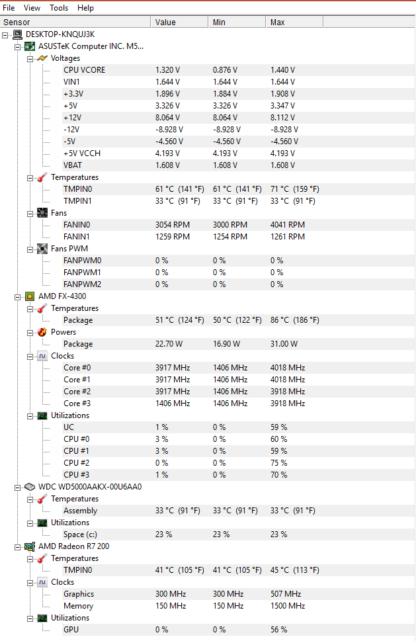Click the Powers flame icon
The width and height of the screenshot is (416, 641).
42,332
